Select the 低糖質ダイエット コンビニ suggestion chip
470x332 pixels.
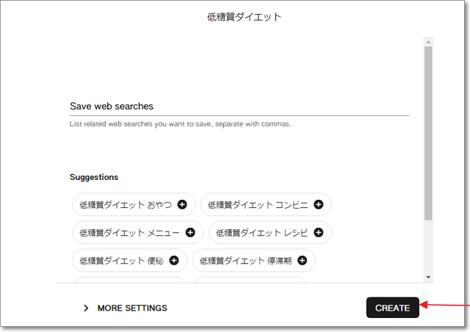click(257, 205)
